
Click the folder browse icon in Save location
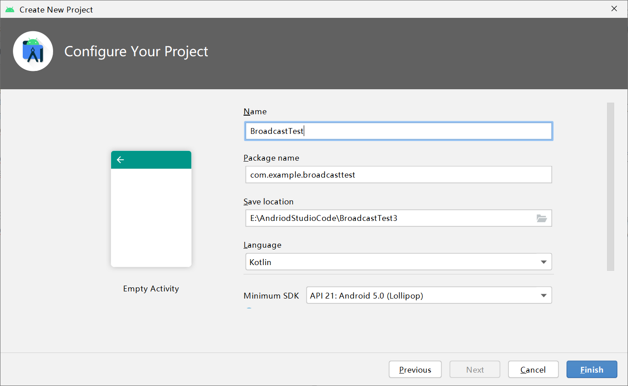[x=541, y=218]
